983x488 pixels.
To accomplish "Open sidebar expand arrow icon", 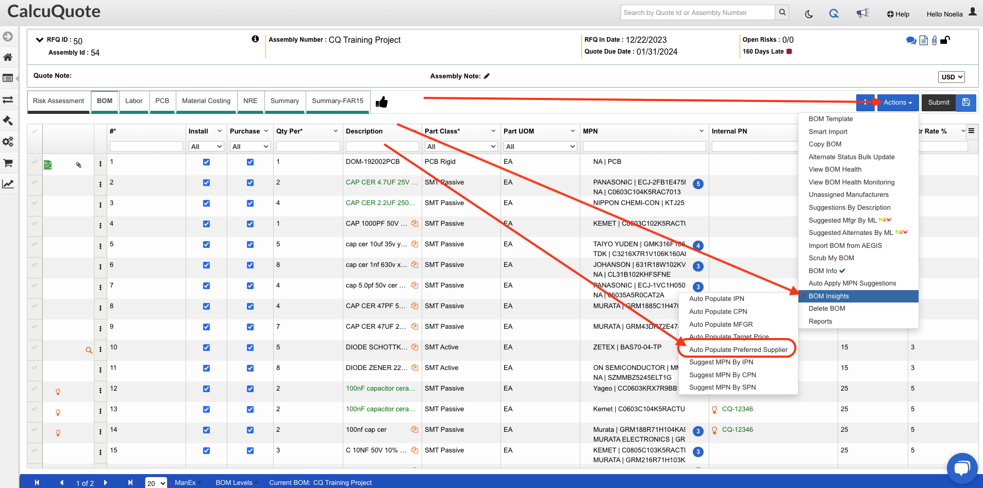I will (8, 37).
